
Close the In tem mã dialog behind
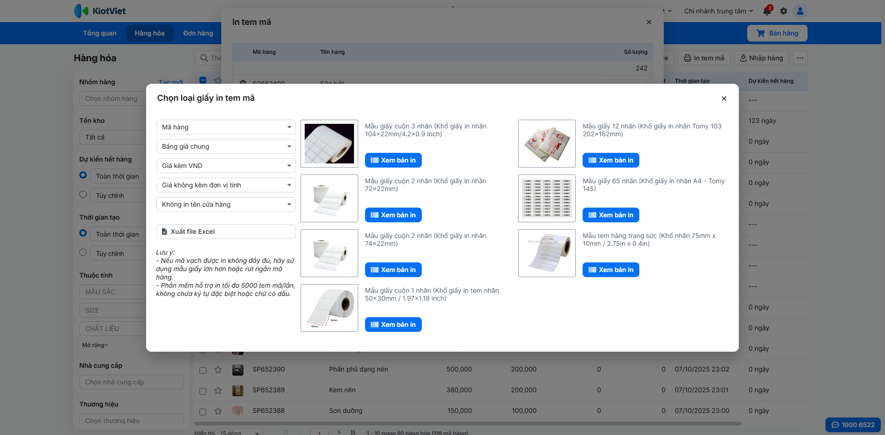point(649,22)
